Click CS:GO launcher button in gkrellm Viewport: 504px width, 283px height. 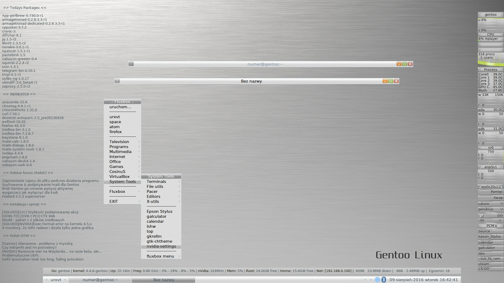pos(491,269)
